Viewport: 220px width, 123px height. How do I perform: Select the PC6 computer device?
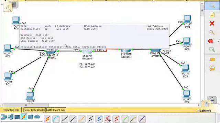tap(185, 68)
